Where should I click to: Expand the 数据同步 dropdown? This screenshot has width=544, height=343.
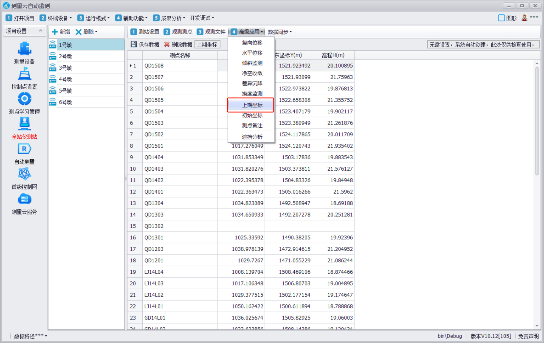point(280,32)
